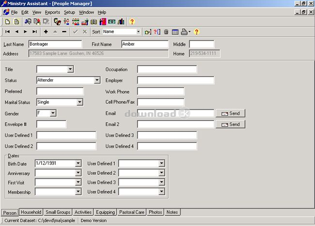Open the Window menu
The image size is (315, 226).
point(86,13)
